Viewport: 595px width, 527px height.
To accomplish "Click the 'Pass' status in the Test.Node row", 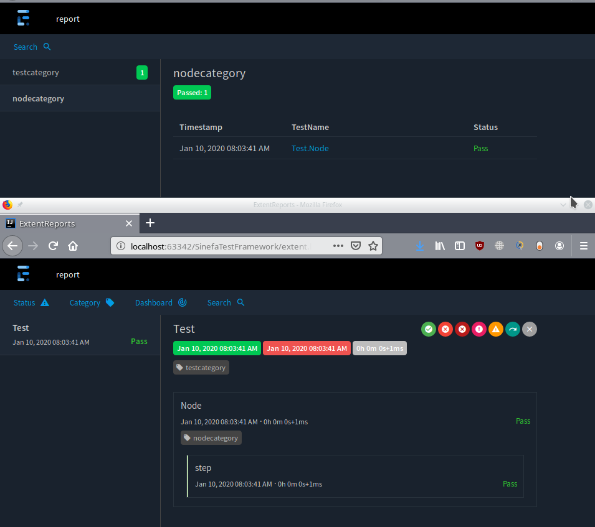I will tap(480, 149).
